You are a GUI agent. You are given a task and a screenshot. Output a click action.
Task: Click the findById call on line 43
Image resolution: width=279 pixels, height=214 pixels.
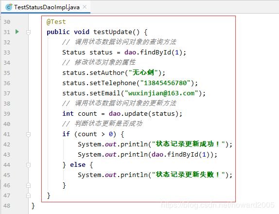(x=183, y=154)
